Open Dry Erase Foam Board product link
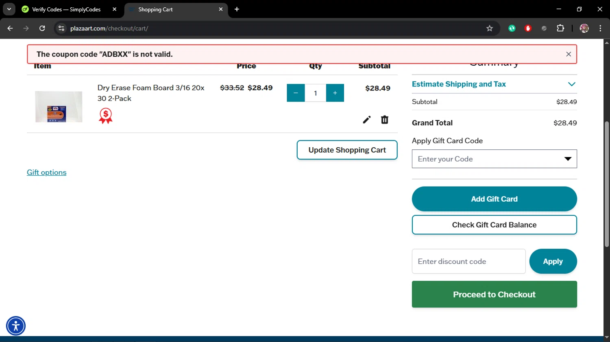This screenshot has height=342, width=610. click(151, 93)
